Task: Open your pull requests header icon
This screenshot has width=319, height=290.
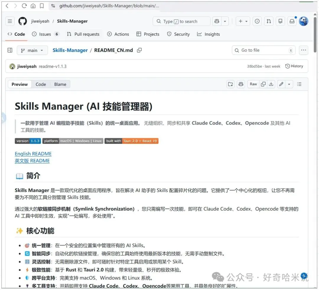Action: click(269, 21)
